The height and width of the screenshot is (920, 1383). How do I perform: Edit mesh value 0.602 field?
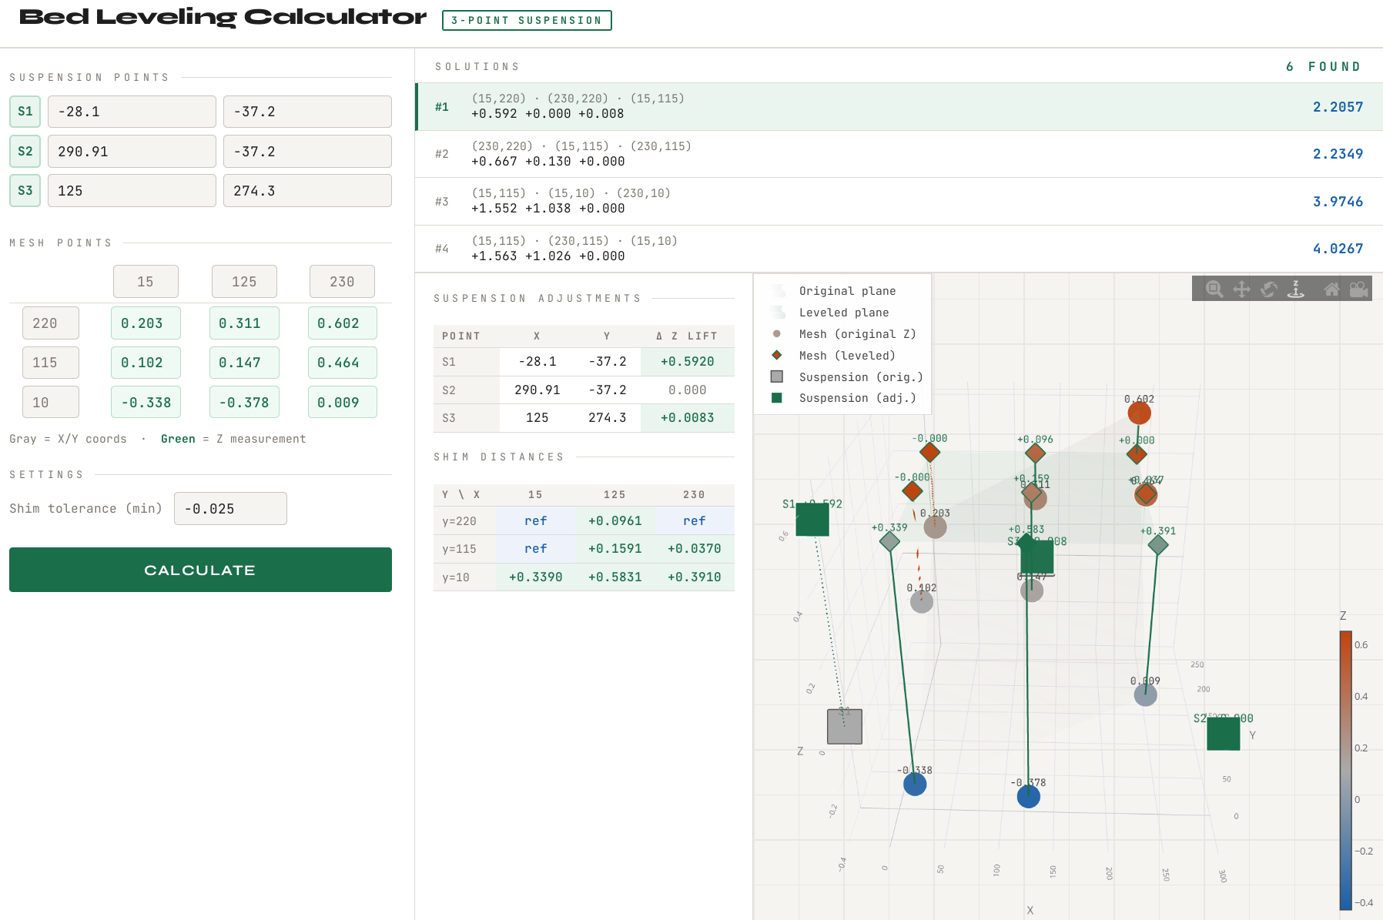342,323
